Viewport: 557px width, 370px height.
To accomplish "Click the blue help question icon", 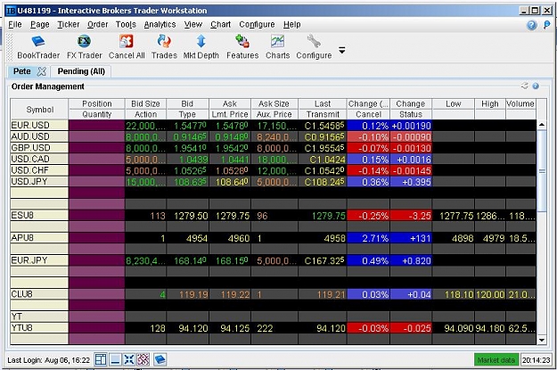I will tap(532, 25).
